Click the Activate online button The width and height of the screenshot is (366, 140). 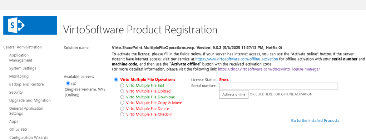click(x=234, y=94)
